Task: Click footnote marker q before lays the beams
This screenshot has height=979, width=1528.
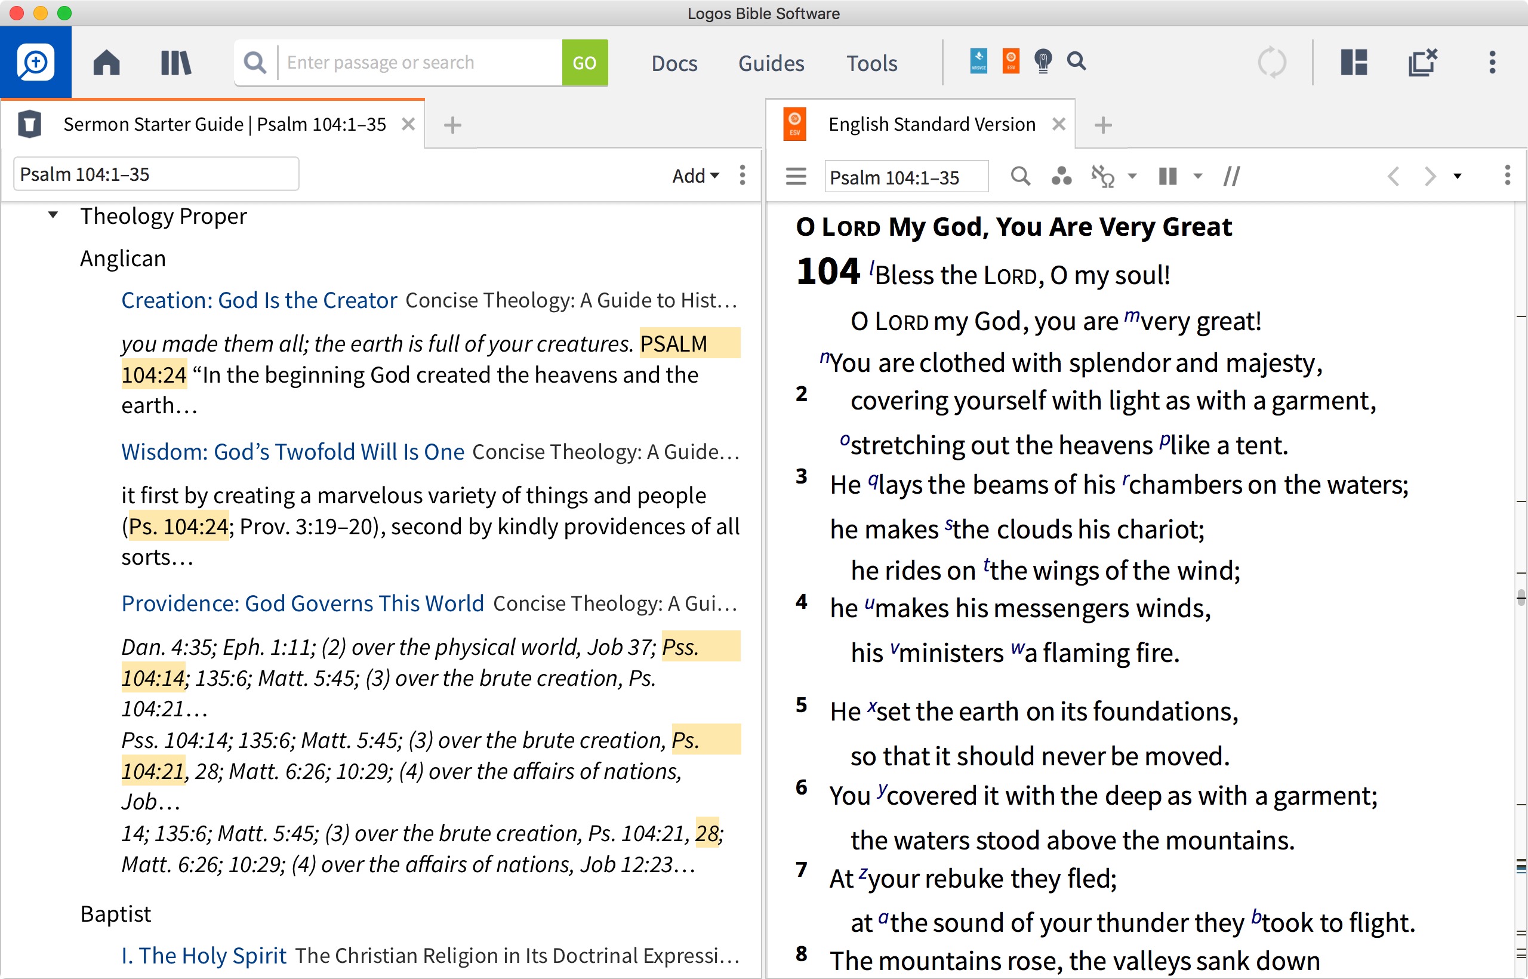Action: click(x=873, y=480)
